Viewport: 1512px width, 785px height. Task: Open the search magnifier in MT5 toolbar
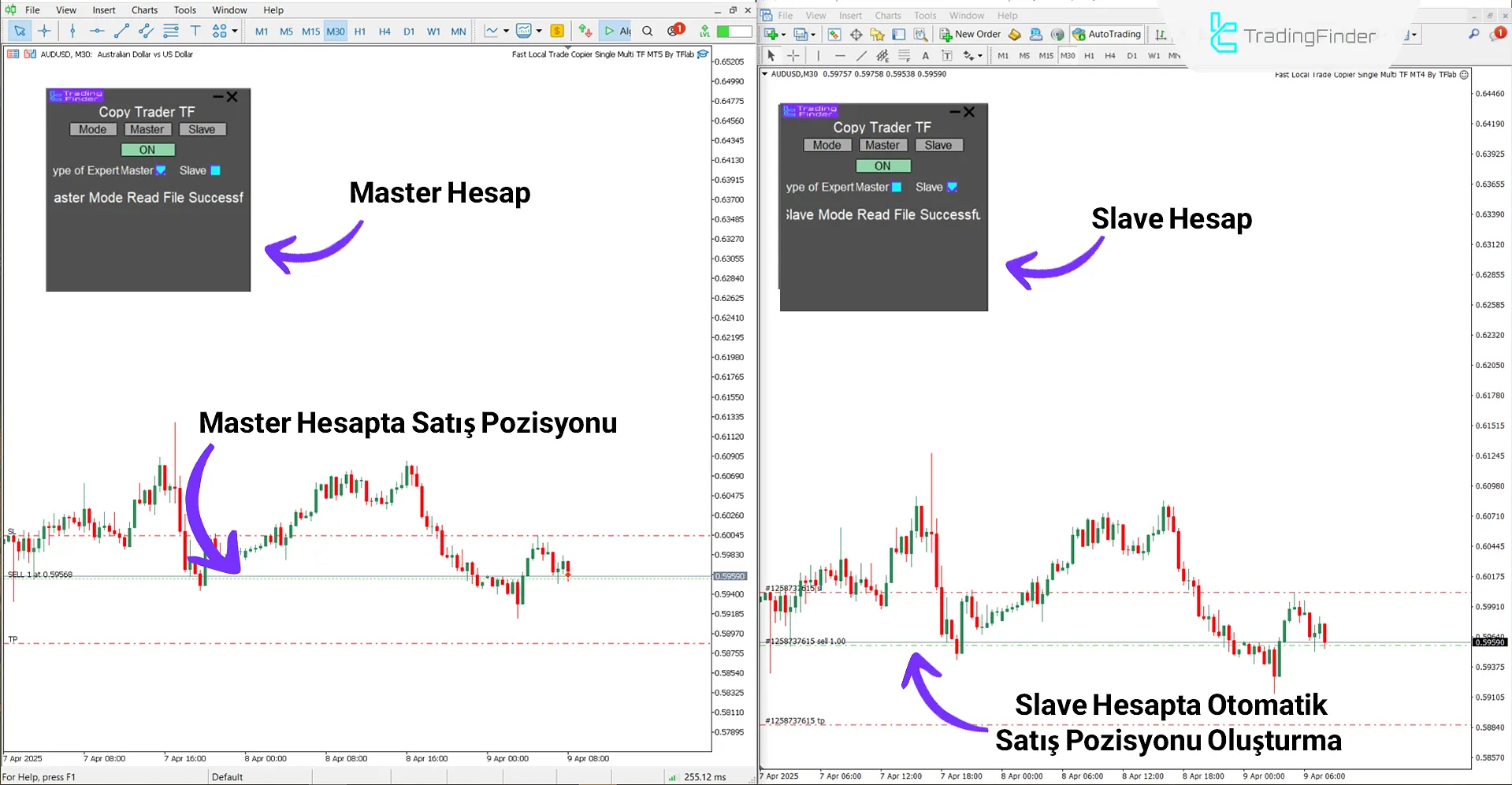click(648, 31)
